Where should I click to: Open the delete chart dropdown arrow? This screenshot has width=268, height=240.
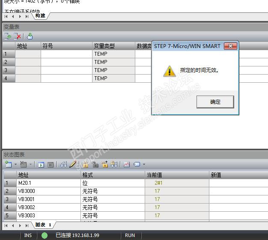(x=30, y=165)
